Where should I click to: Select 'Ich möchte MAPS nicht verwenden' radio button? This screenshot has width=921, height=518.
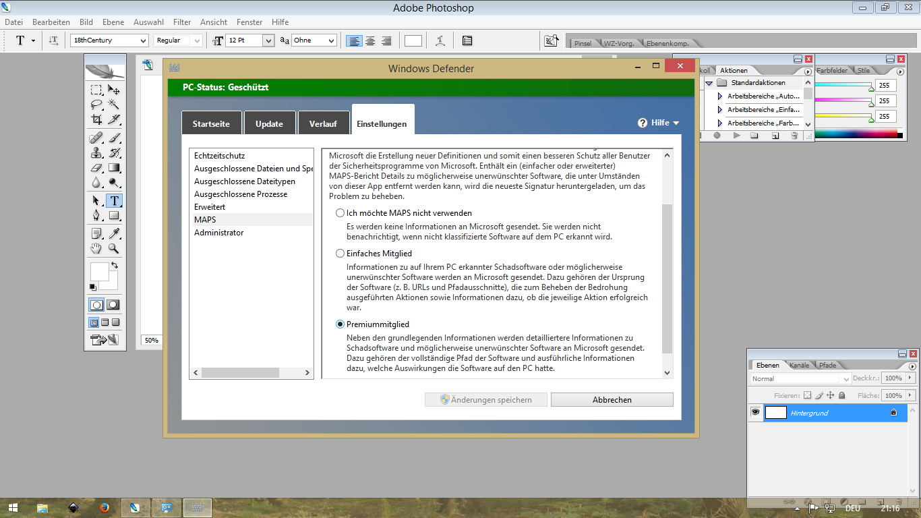click(340, 213)
